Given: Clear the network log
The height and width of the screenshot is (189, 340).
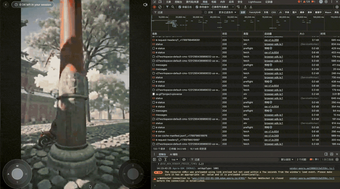Looking at the screenshot, I should point(160,7).
